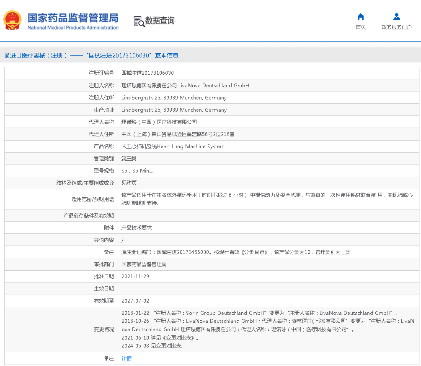Click the 产品技术要求 attachment value
421x366 pixels.
(x=137, y=227)
